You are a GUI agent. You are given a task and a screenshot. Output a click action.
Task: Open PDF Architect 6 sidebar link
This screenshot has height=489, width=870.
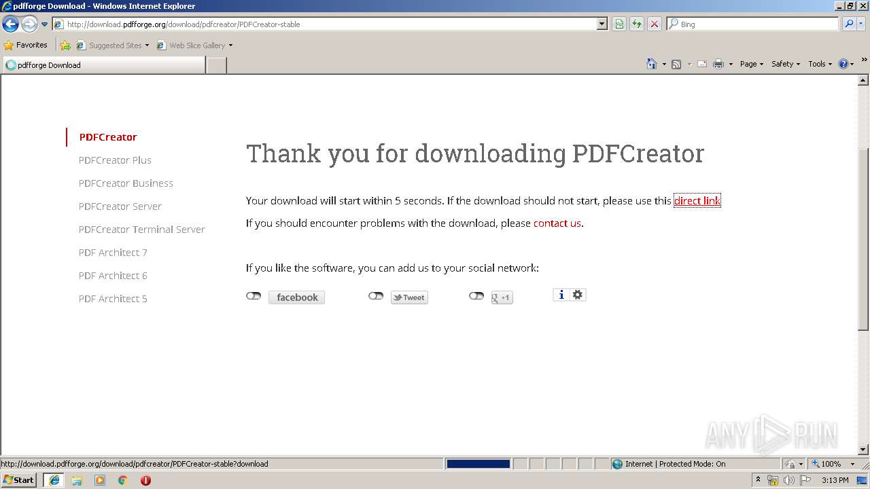point(113,276)
